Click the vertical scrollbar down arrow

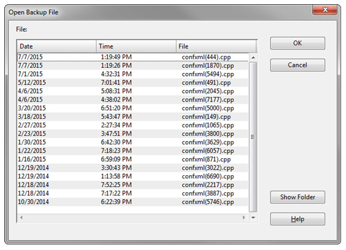pyautogui.click(x=253, y=218)
